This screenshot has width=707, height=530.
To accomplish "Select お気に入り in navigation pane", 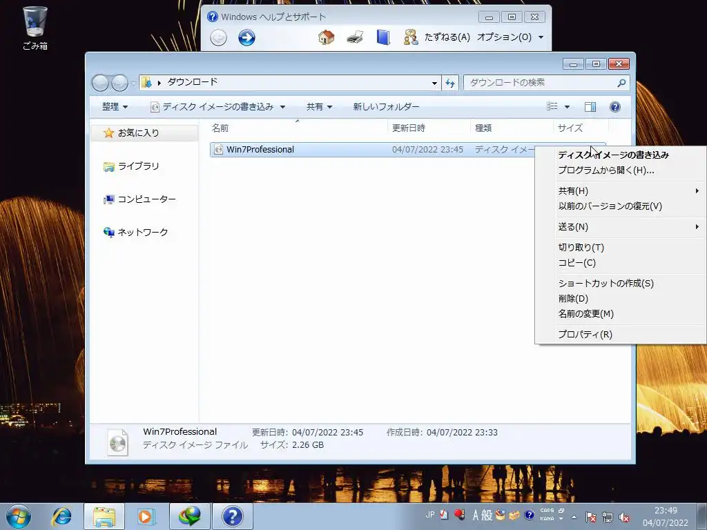I will (144, 133).
